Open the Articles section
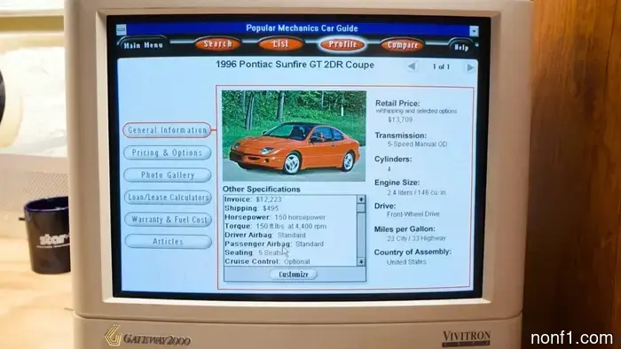Viewport: 621px width, 349px height. point(169,242)
